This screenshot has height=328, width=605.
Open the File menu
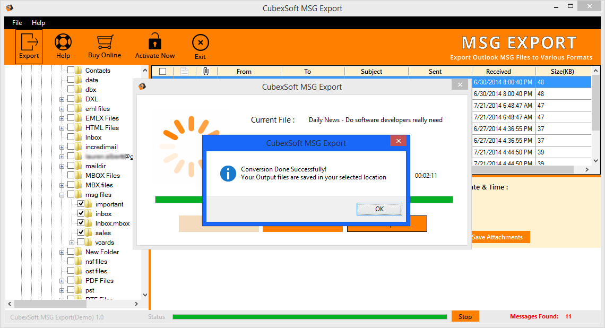click(17, 23)
